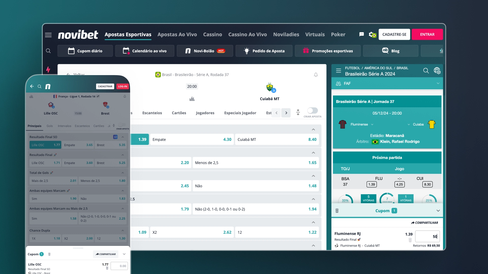Click the mobile search magnifier icon
This screenshot has height=274, width=488.
coord(39,87)
